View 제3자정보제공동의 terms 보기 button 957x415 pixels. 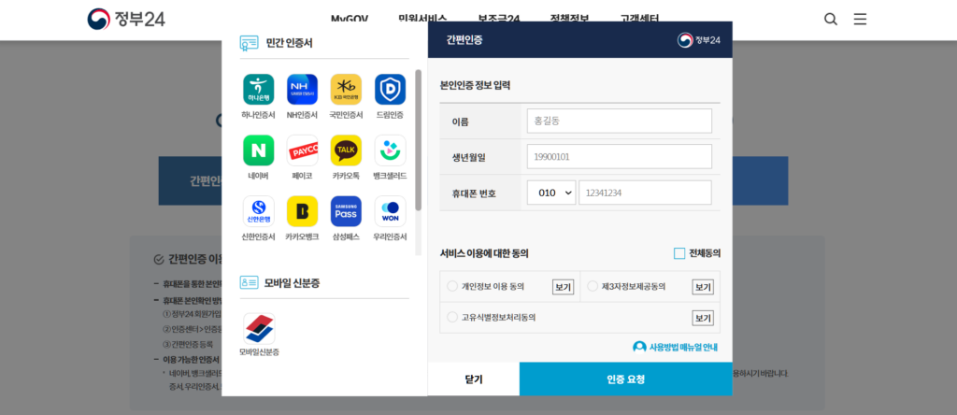(703, 287)
